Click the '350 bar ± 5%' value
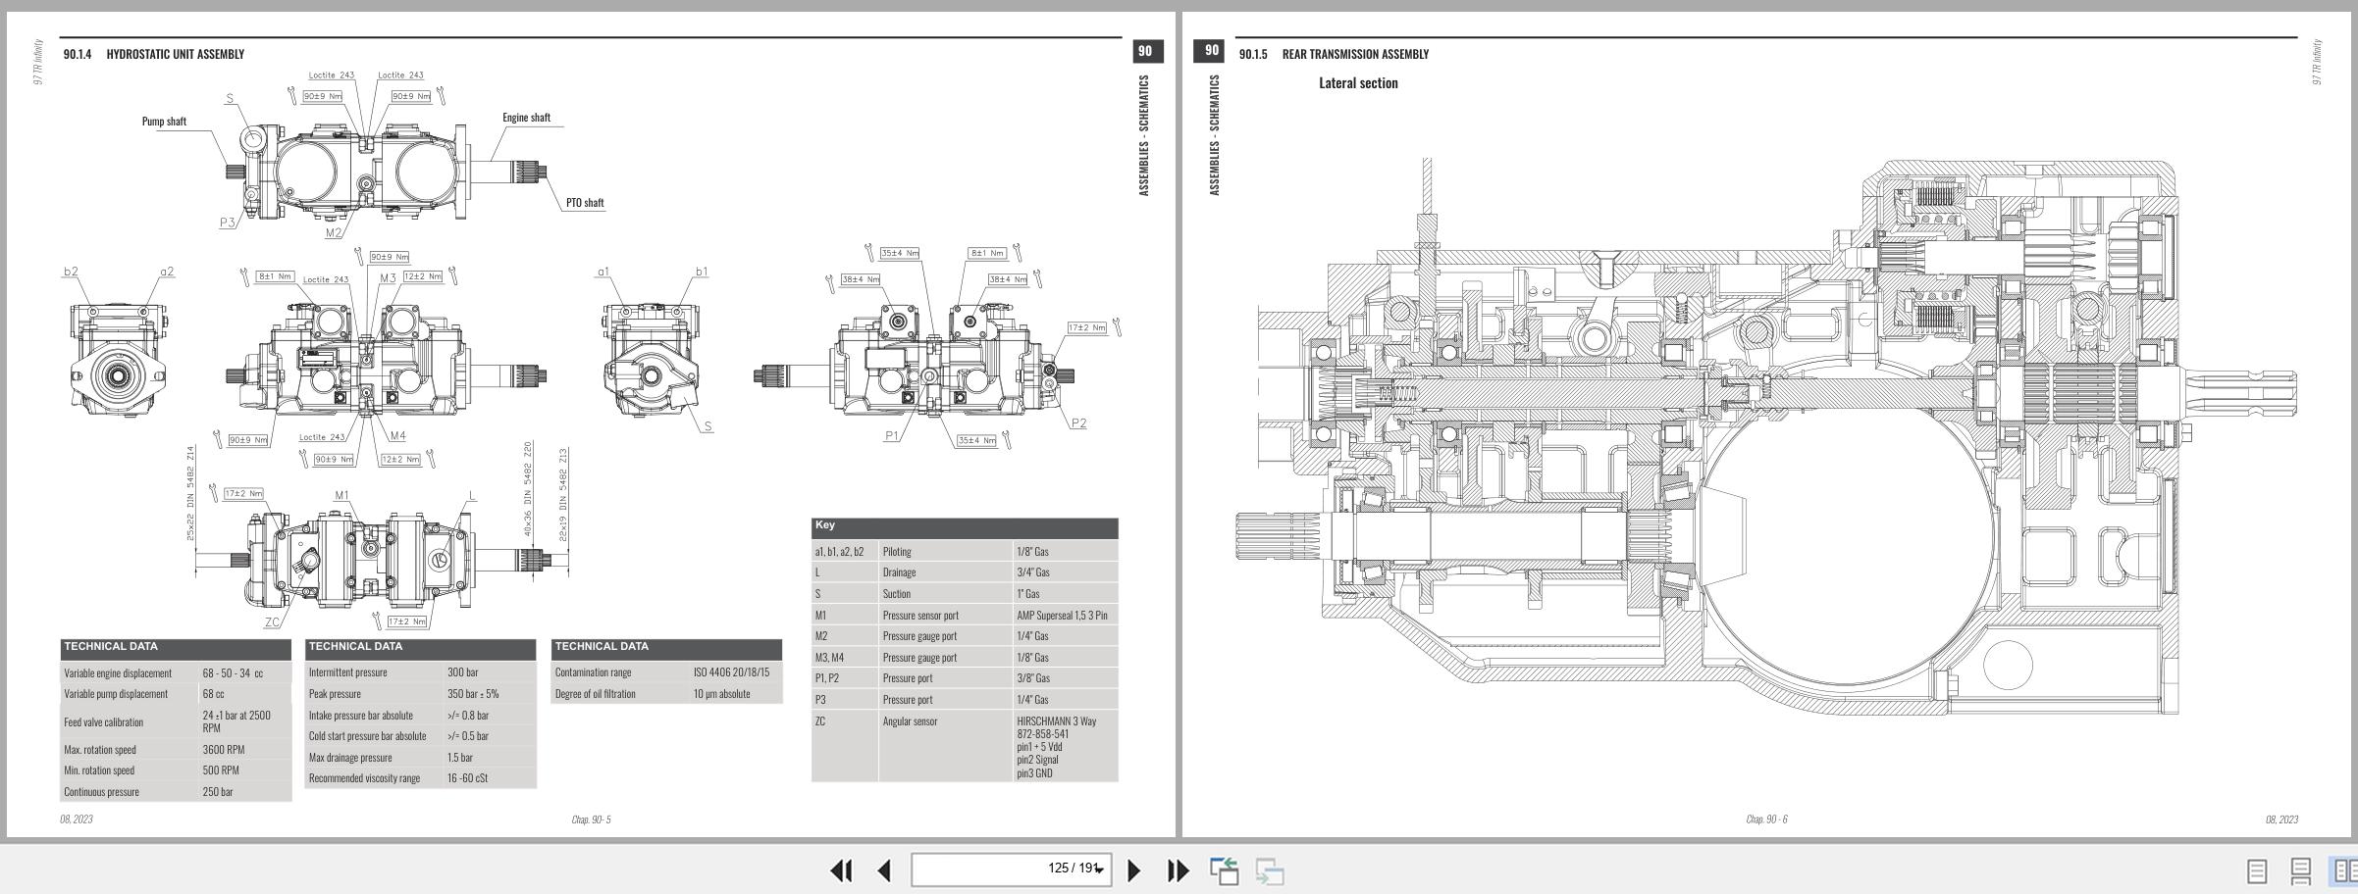The width and height of the screenshot is (2358, 894). click(473, 694)
